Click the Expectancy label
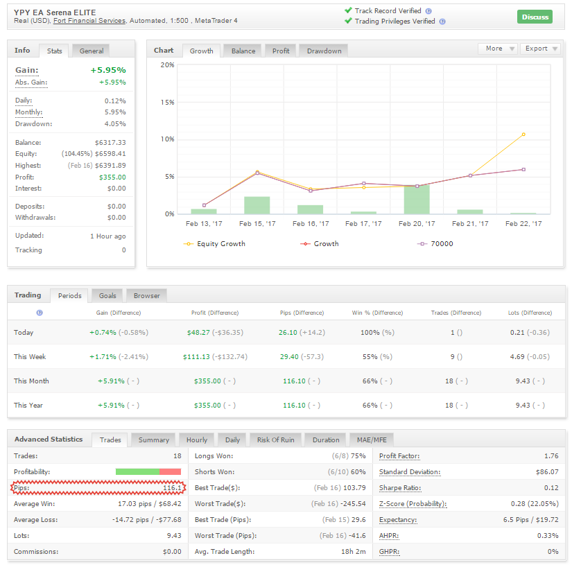The height and width of the screenshot is (565, 572). pos(398,520)
